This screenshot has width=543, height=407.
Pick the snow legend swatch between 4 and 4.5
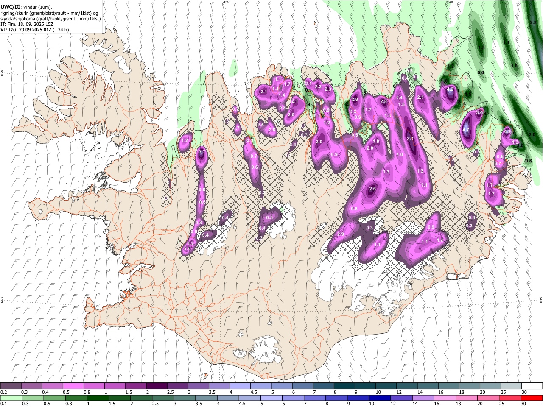pos(240,386)
